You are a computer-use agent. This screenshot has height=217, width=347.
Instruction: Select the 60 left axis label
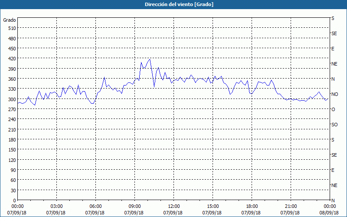[x=13, y=180]
